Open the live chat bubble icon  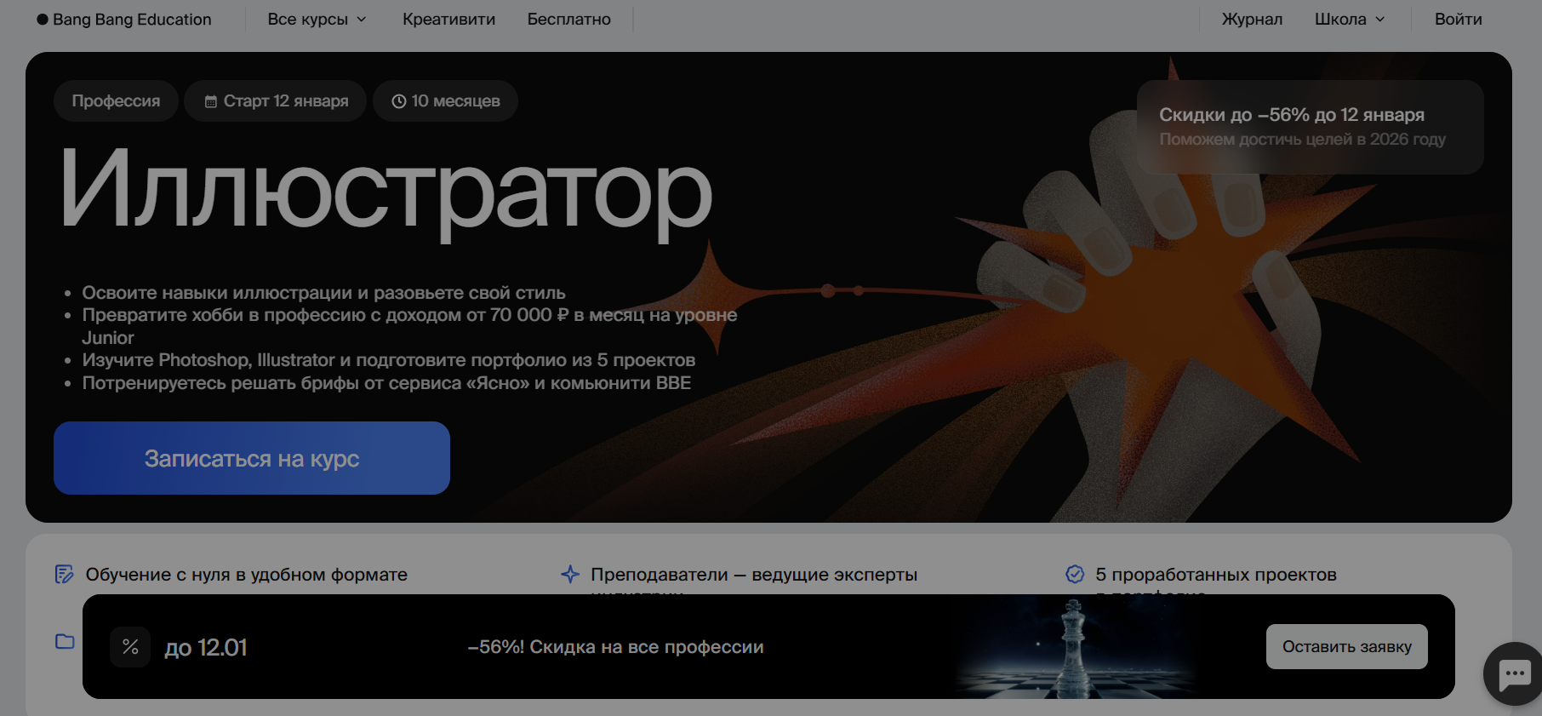tap(1515, 673)
